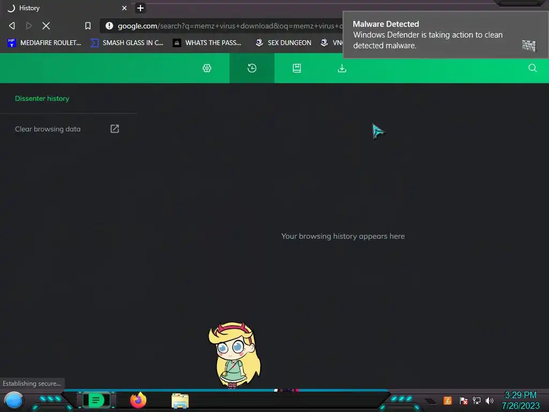The image size is (549, 412).
Task: Close the History tab
Action: (124, 8)
